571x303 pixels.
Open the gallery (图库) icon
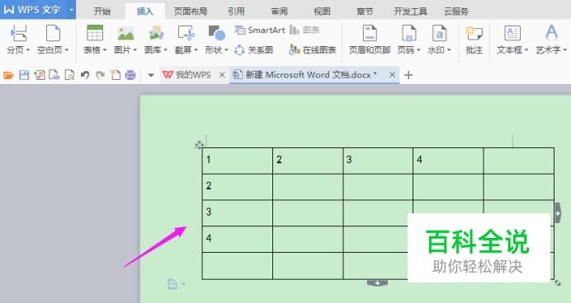click(156, 33)
